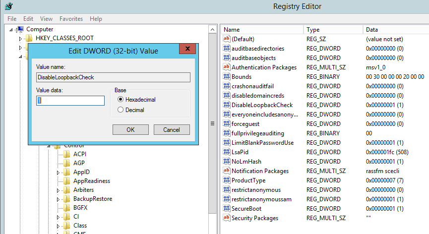Select the NoLmHash value name

point(246,162)
